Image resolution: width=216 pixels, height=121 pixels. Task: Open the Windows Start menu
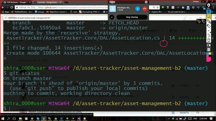point(3,119)
